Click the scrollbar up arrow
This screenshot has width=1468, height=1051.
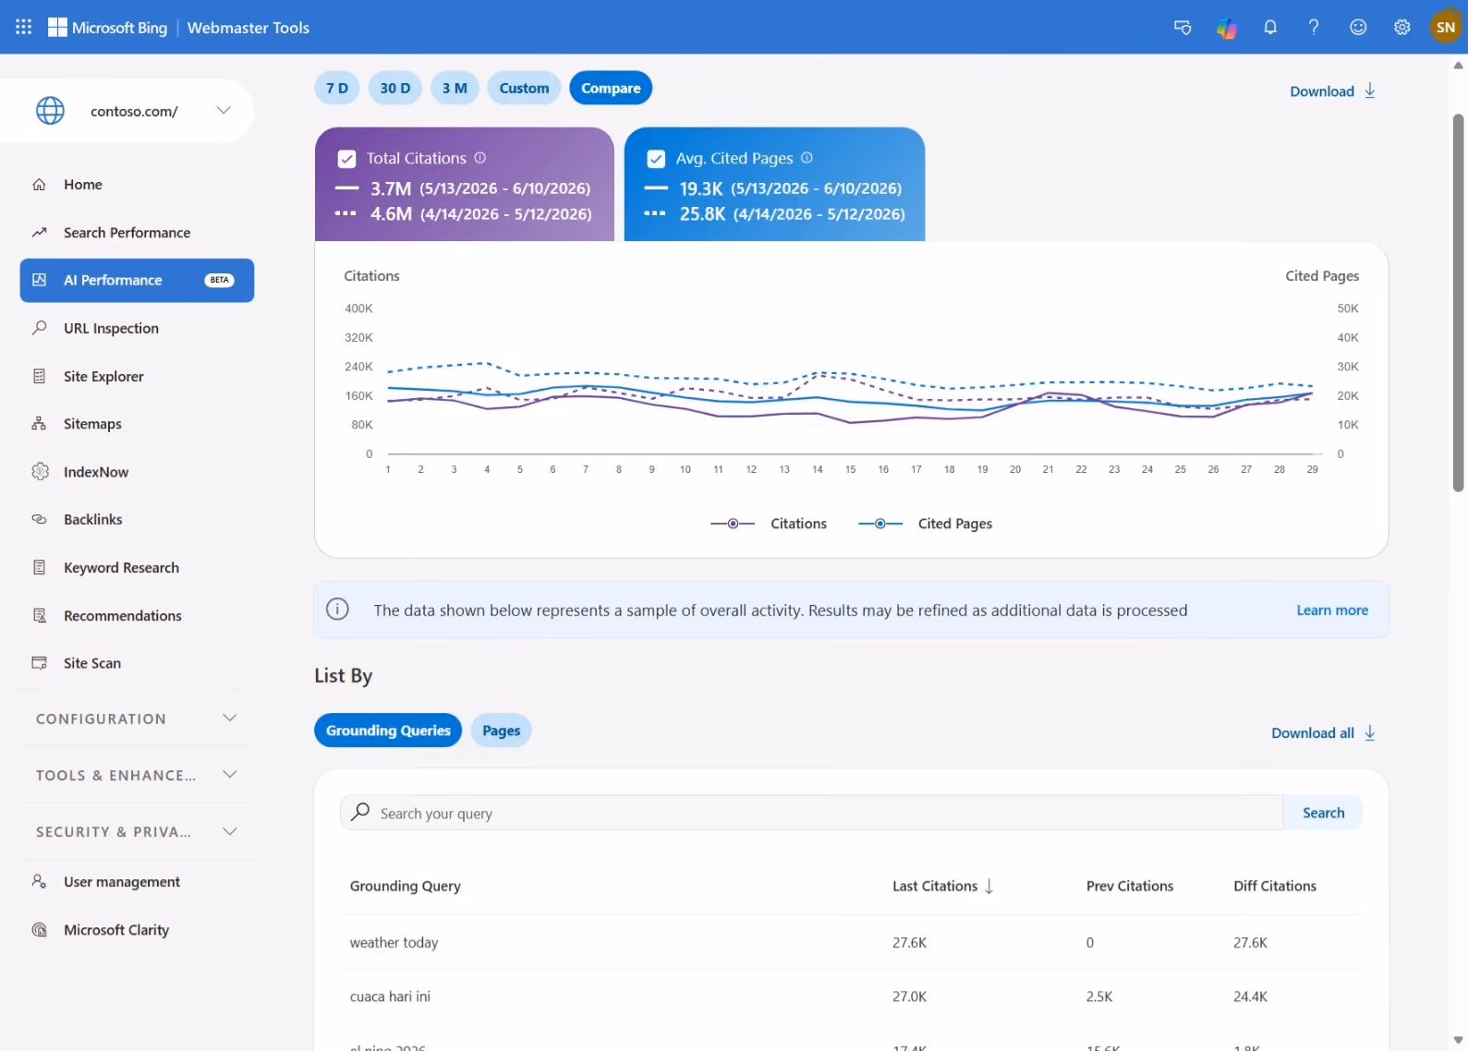(x=1458, y=66)
